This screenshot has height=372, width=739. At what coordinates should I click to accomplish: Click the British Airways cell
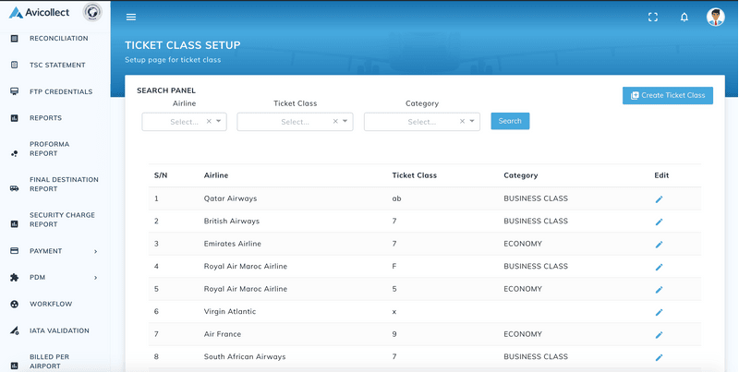point(232,221)
